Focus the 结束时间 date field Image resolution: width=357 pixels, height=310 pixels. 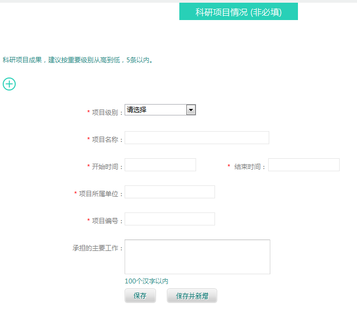(x=304, y=165)
